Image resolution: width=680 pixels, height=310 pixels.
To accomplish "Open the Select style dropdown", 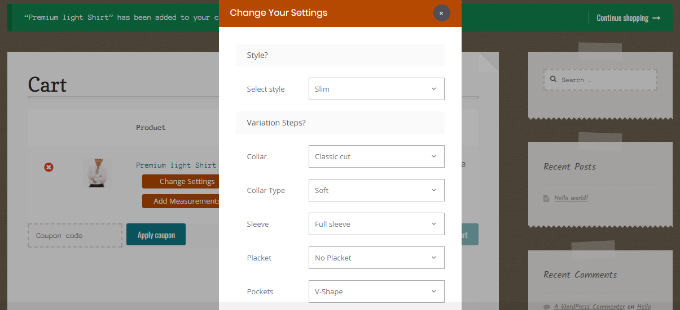I will click(x=376, y=89).
